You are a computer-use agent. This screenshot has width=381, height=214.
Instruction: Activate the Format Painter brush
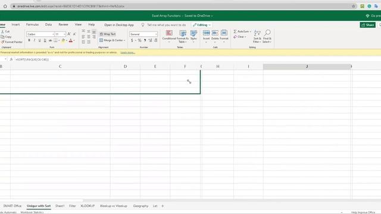2,42
